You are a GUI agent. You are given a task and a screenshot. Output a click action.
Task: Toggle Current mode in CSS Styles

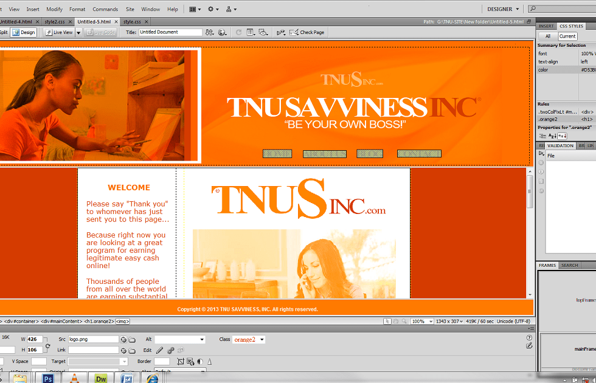pyautogui.click(x=567, y=36)
